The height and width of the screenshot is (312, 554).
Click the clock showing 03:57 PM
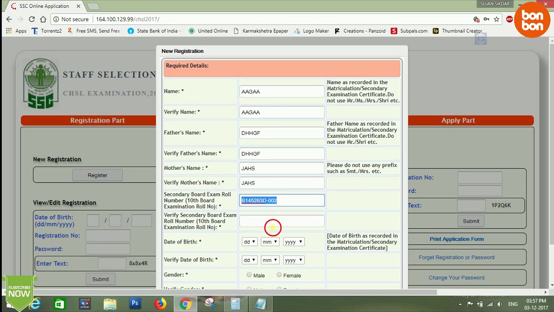[x=535, y=301]
